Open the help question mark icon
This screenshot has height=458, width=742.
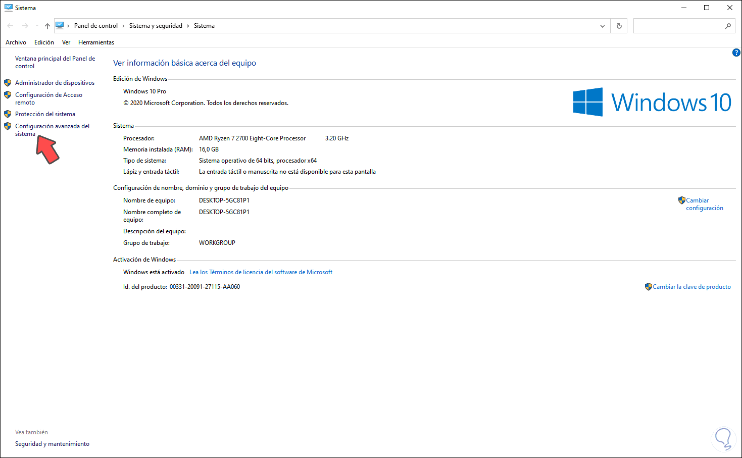(736, 53)
